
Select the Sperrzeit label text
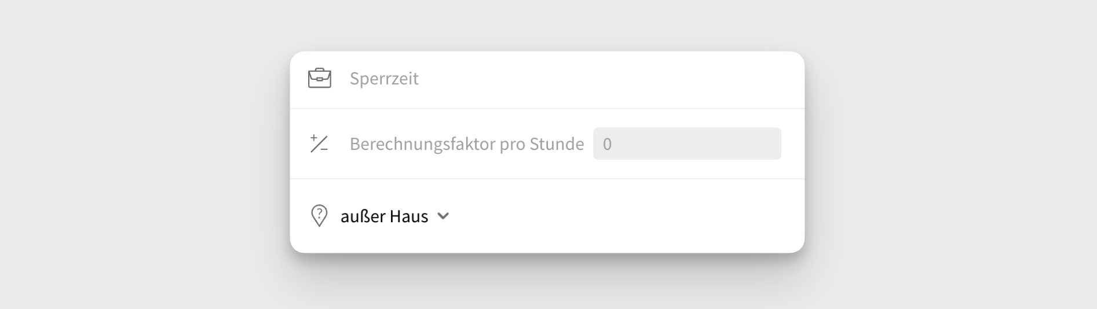point(383,79)
